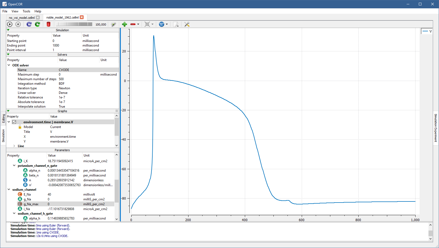The height and width of the screenshot is (248, 439).
Task: Collapse the sodium_channel parameter group
Action: [9, 189]
